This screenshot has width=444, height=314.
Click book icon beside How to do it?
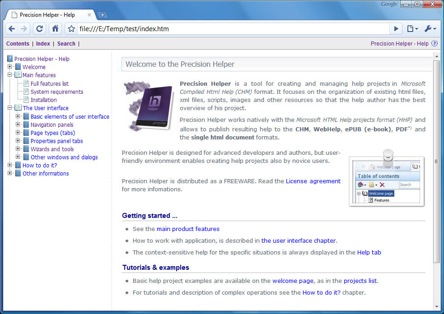coord(18,165)
